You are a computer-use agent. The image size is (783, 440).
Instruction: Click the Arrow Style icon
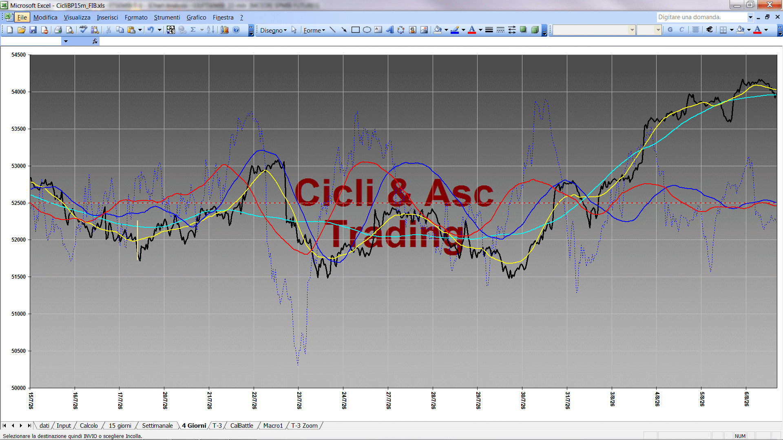(512, 30)
